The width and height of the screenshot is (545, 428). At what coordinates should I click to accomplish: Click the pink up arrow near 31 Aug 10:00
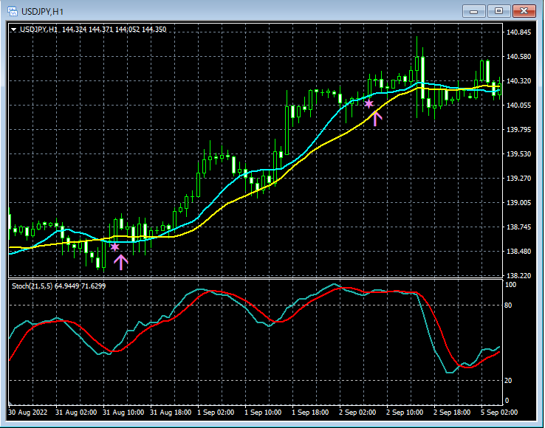(x=120, y=262)
